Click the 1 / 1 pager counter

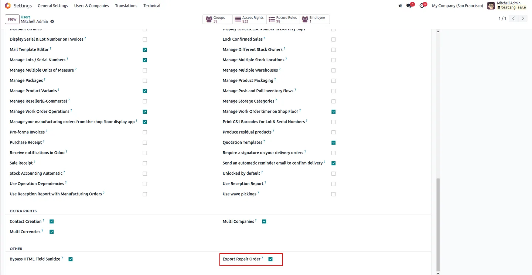[502, 18]
